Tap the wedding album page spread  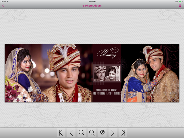[92, 73]
